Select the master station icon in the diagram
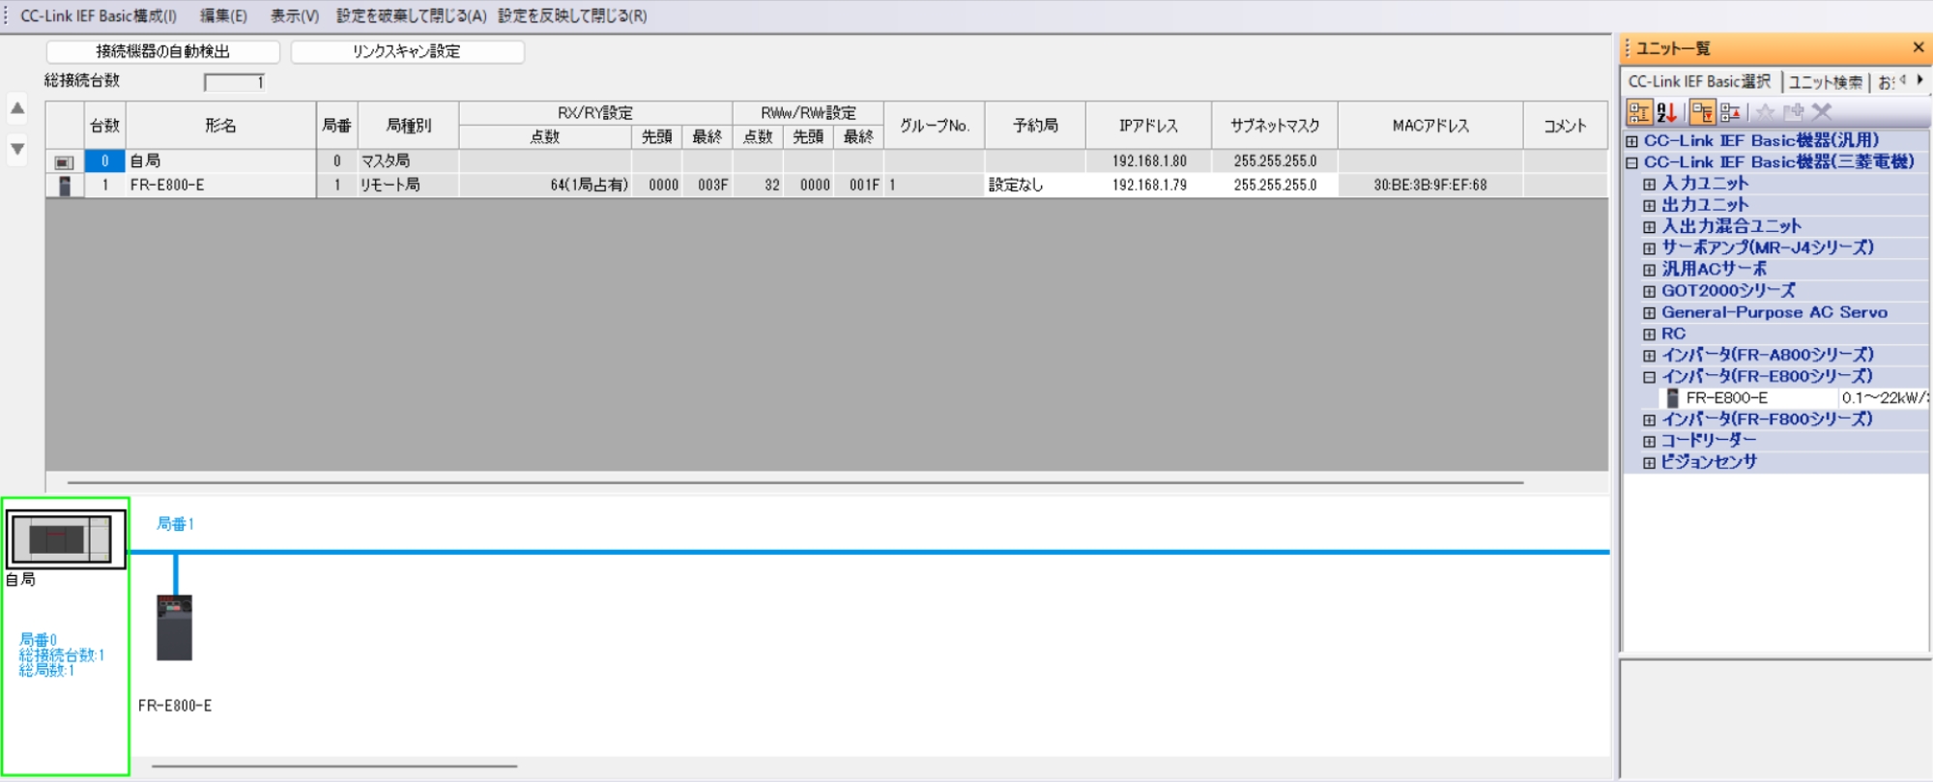Viewport: 1933px width, 782px height. pos(66,539)
